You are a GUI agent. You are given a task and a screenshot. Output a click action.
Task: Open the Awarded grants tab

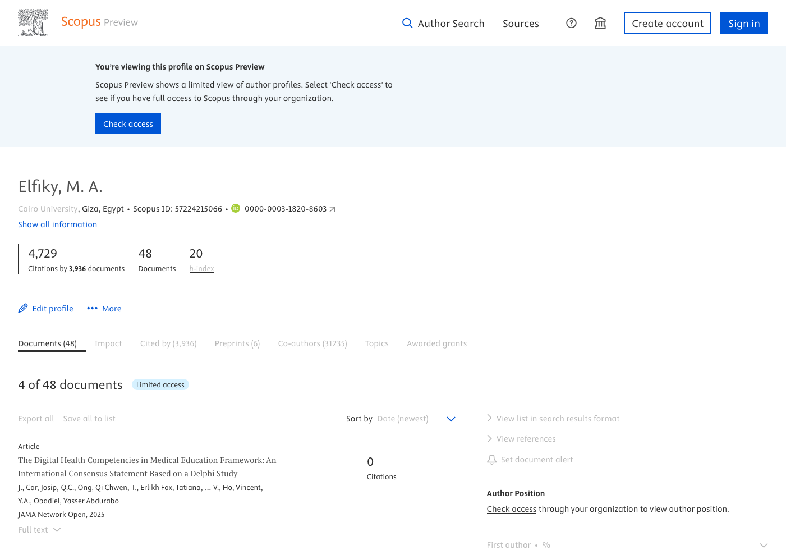pos(437,343)
